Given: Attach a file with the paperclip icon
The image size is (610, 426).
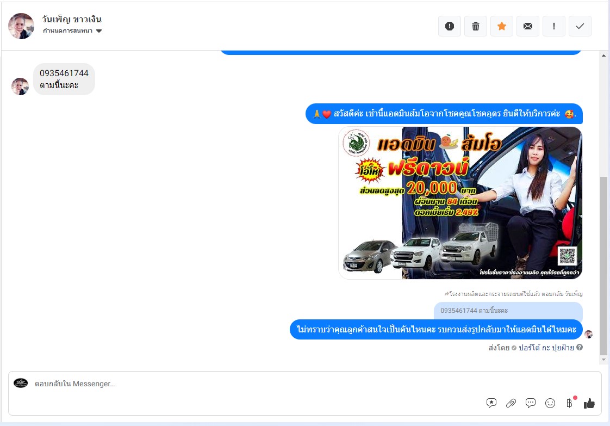Looking at the screenshot, I should pyautogui.click(x=511, y=403).
